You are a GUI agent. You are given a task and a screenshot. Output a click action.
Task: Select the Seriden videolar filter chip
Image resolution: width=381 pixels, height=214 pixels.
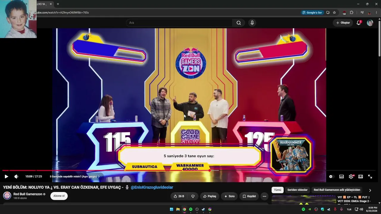click(297, 190)
